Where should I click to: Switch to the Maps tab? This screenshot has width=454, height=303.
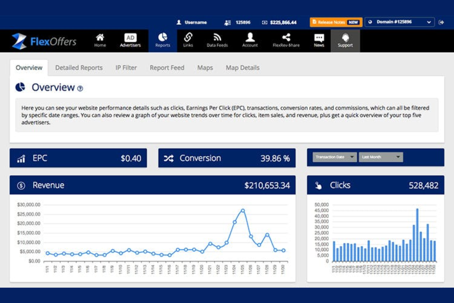tap(205, 68)
